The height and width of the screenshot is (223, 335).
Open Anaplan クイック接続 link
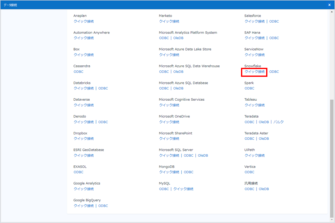coord(83,21)
